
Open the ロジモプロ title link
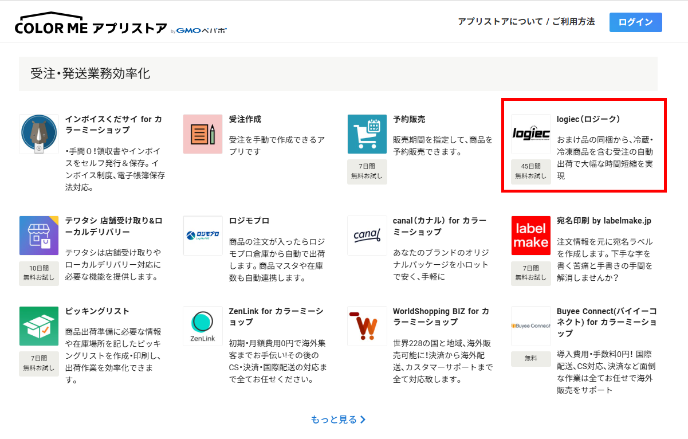(249, 221)
